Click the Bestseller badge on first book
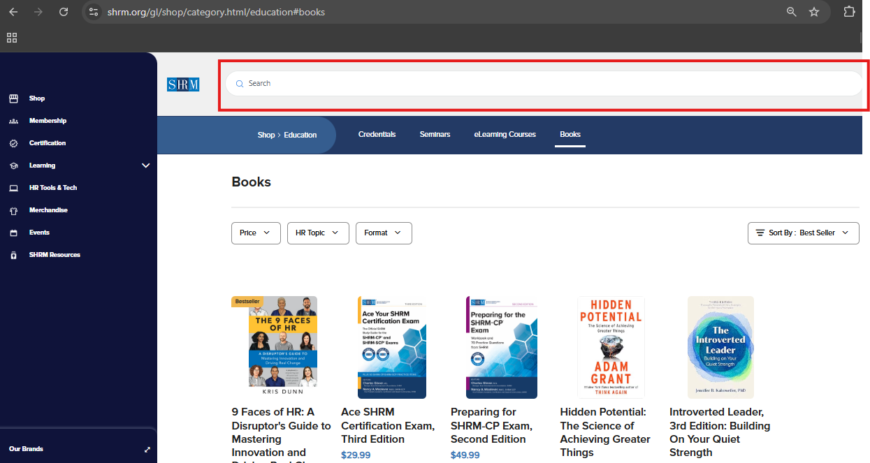Image resolution: width=870 pixels, height=463 pixels. pyautogui.click(x=247, y=302)
